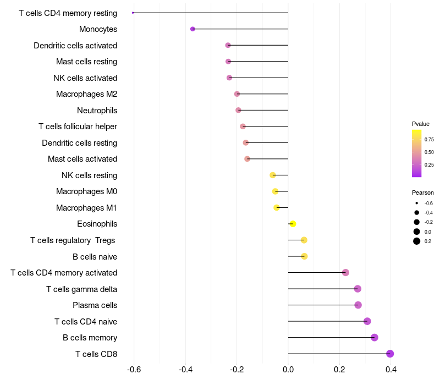Image resolution: width=440 pixels, height=385 pixels.
Task: Select the NK cells resting dot
Action: (x=273, y=175)
